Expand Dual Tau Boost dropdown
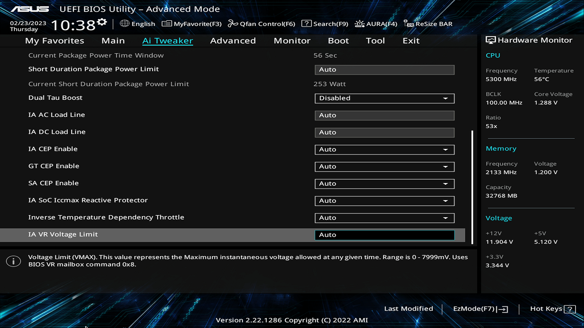The image size is (584, 328). [384, 98]
